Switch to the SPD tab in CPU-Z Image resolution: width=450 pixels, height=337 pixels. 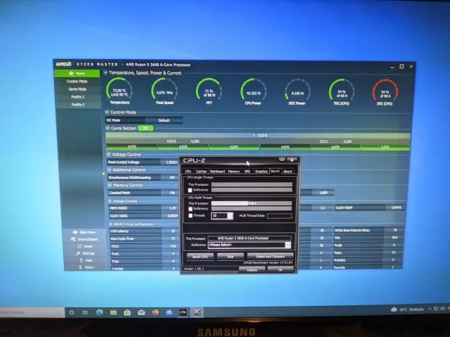247,171
